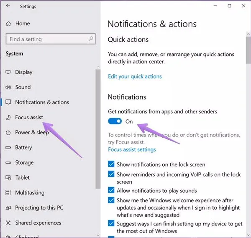Click the Sound speaker icon
This screenshot has height=238, width=251.
click(8, 87)
